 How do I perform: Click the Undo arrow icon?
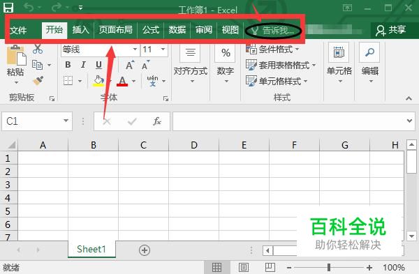pyautogui.click(x=29, y=7)
